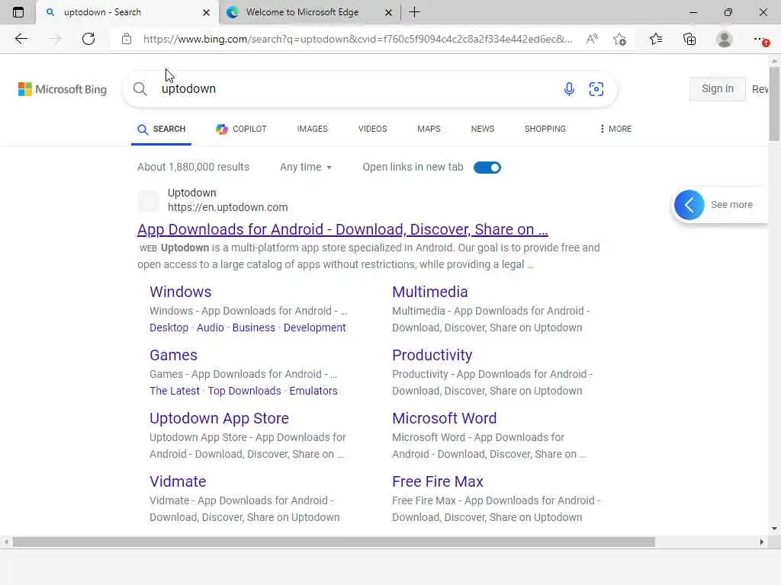Screen dimensions: 781x585
Task: Open the Favorites list icon
Action: tap(655, 39)
